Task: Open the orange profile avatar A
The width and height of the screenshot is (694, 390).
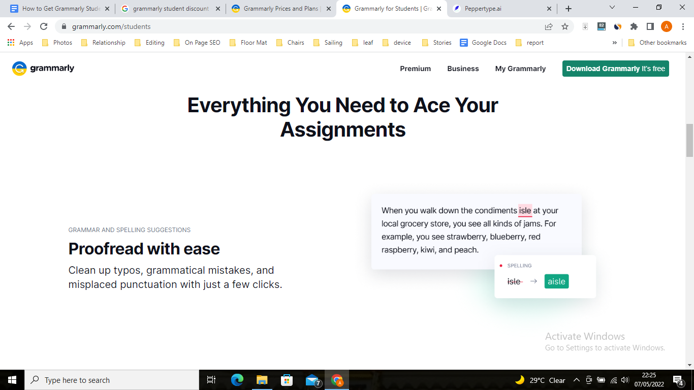Action: click(x=667, y=26)
